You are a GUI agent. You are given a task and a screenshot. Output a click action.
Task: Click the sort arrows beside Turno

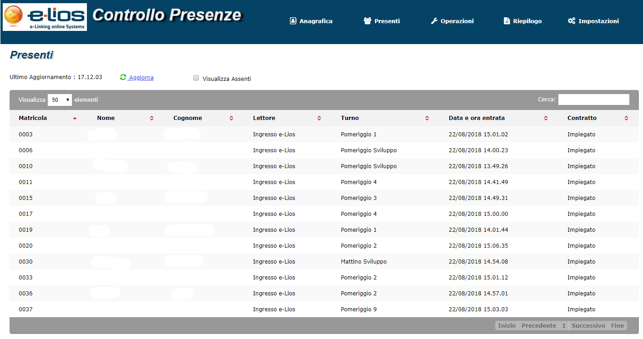pos(427,118)
